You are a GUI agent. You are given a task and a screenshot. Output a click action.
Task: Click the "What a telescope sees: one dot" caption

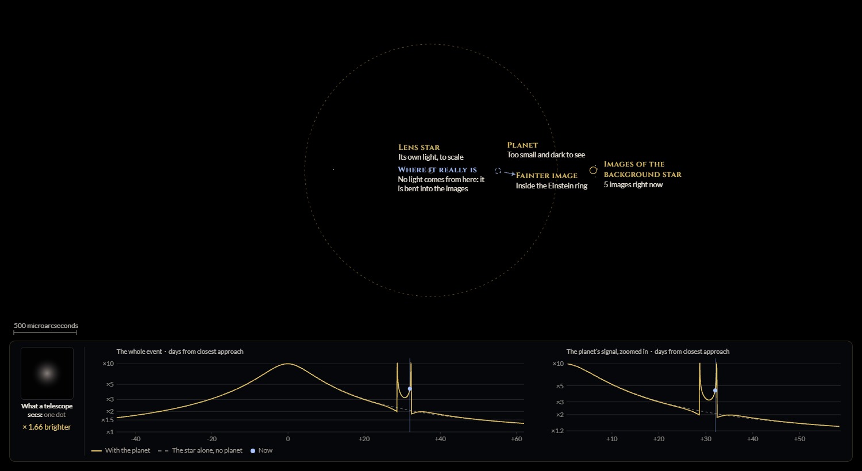47,410
